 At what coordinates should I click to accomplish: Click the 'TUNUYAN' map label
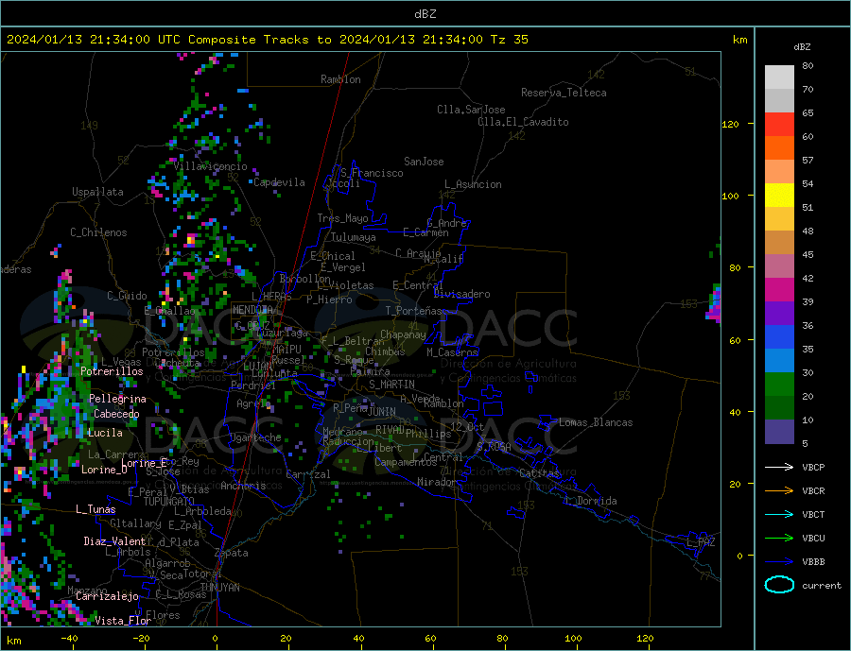point(219,588)
